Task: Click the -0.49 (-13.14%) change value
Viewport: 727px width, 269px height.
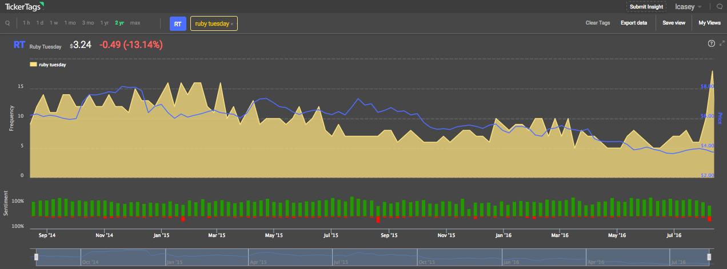Action: point(131,44)
